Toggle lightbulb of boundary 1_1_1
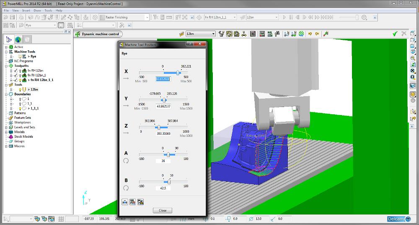 coord(20,108)
